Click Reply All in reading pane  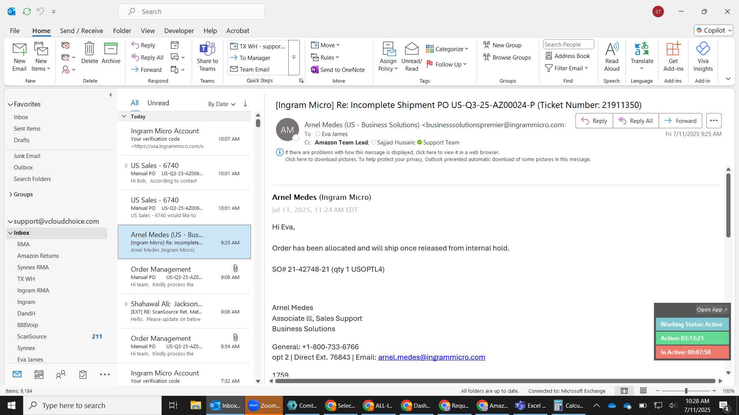(x=636, y=121)
